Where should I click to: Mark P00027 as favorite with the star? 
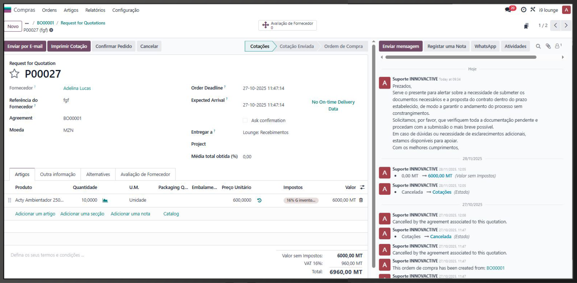tap(14, 74)
